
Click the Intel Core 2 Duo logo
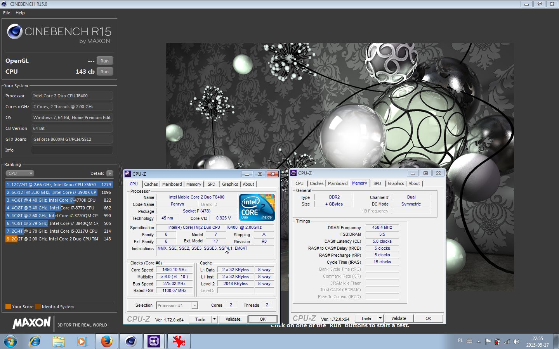257,207
